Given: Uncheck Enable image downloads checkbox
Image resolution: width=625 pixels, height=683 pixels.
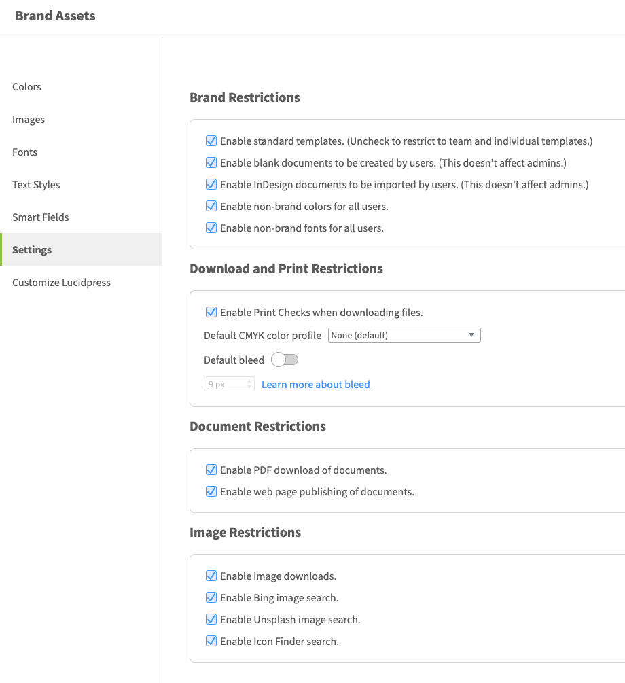Looking at the screenshot, I should [x=211, y=576].
